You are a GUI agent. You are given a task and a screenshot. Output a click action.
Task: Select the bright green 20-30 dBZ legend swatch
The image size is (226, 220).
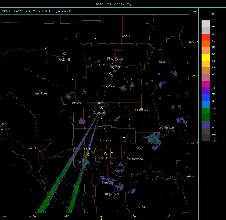(x=206, y=111)
